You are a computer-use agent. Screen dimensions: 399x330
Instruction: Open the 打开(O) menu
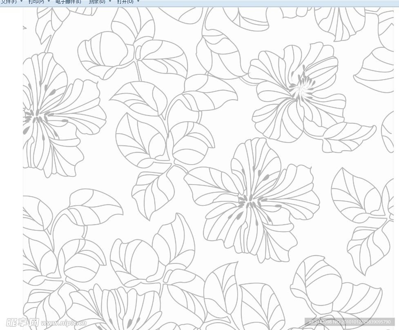tap(125, 2)
